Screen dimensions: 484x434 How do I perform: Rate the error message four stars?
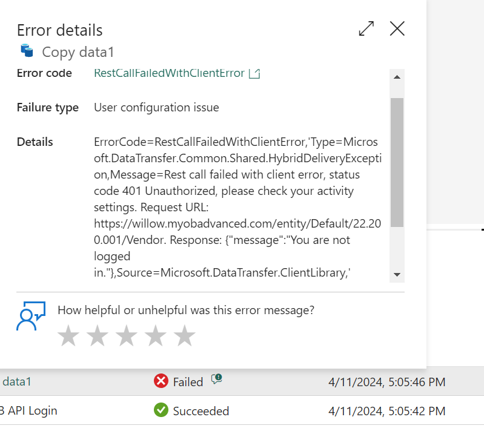[x=155, y=335]
